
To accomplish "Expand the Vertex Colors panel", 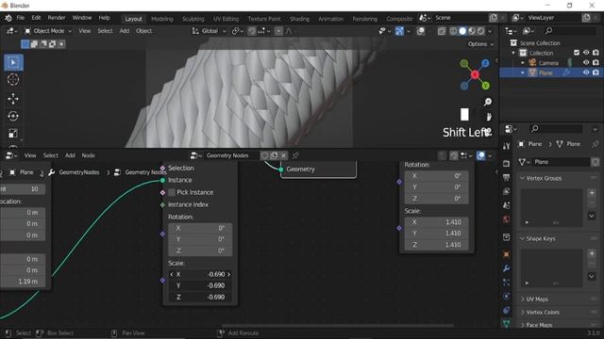I will pyautogui.click(x=522, y=312).
